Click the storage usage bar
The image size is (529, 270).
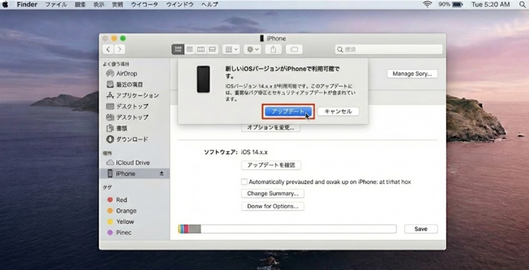pyautogui.click(x=287, y=229)
